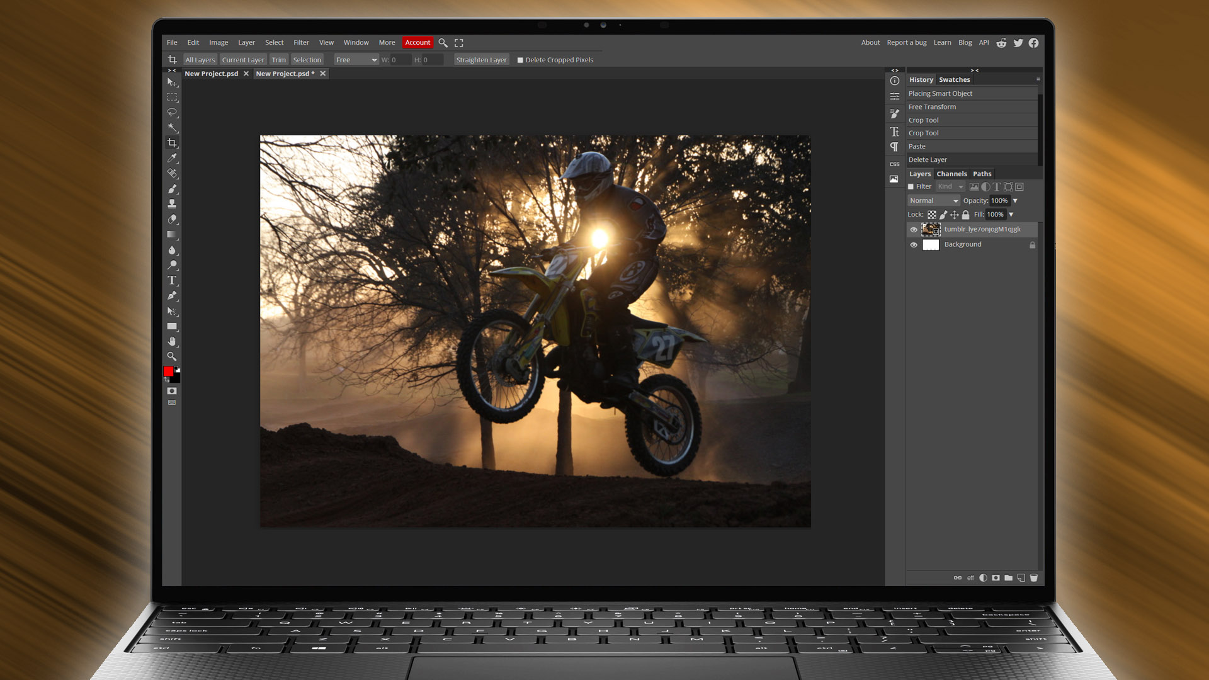
Task: Select the Zoom tool in toolbar
Action: pyautogui.click(x=172, y=356)
